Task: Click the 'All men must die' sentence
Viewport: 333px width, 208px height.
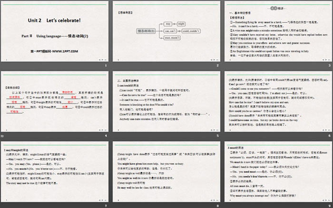Action: pos(246,186)
